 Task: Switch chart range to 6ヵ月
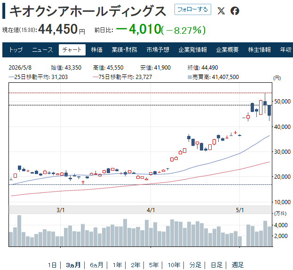point(96,265)
